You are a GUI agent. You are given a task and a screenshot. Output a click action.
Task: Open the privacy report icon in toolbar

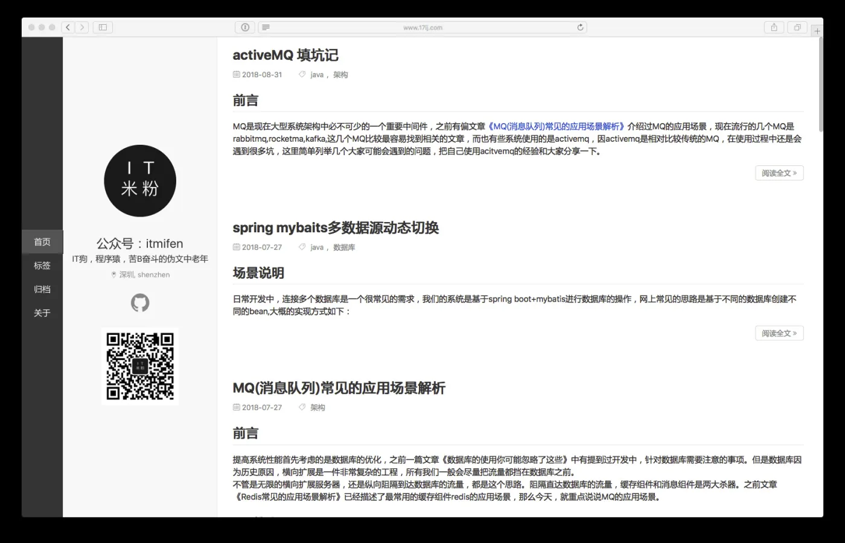[245, 27]
